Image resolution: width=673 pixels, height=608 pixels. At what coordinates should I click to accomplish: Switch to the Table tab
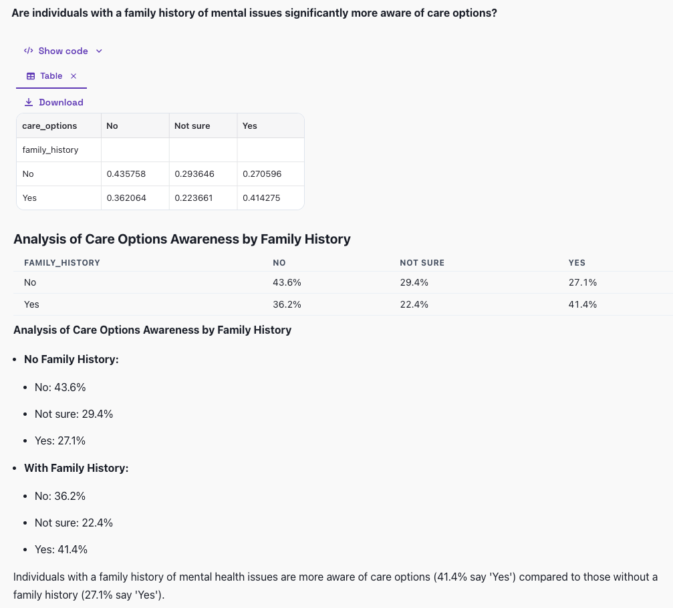click(x=51, y=76)
